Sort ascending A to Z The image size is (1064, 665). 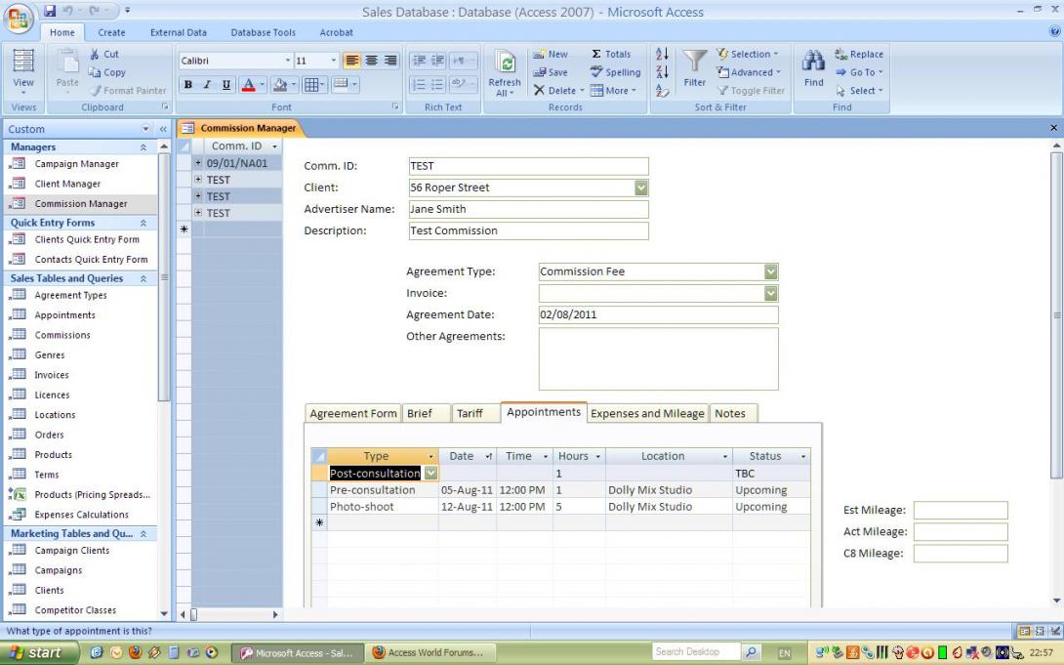point(662,54)
